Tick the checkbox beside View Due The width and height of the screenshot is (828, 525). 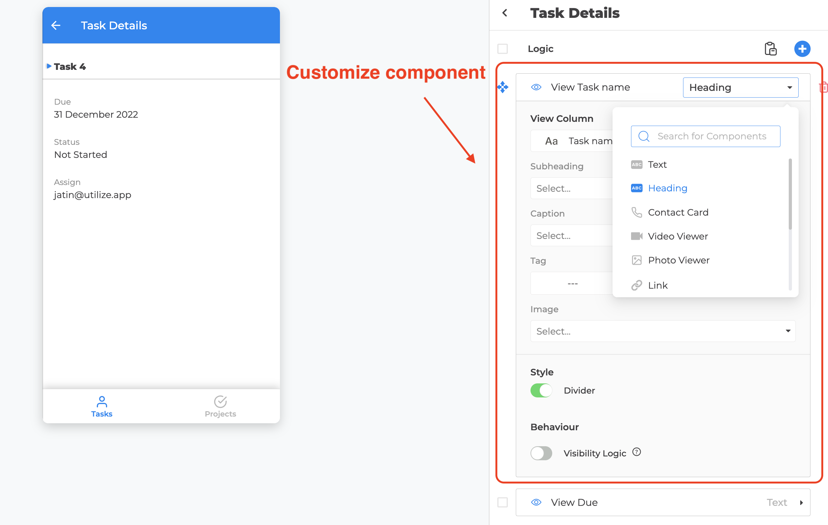pos(502,502)
